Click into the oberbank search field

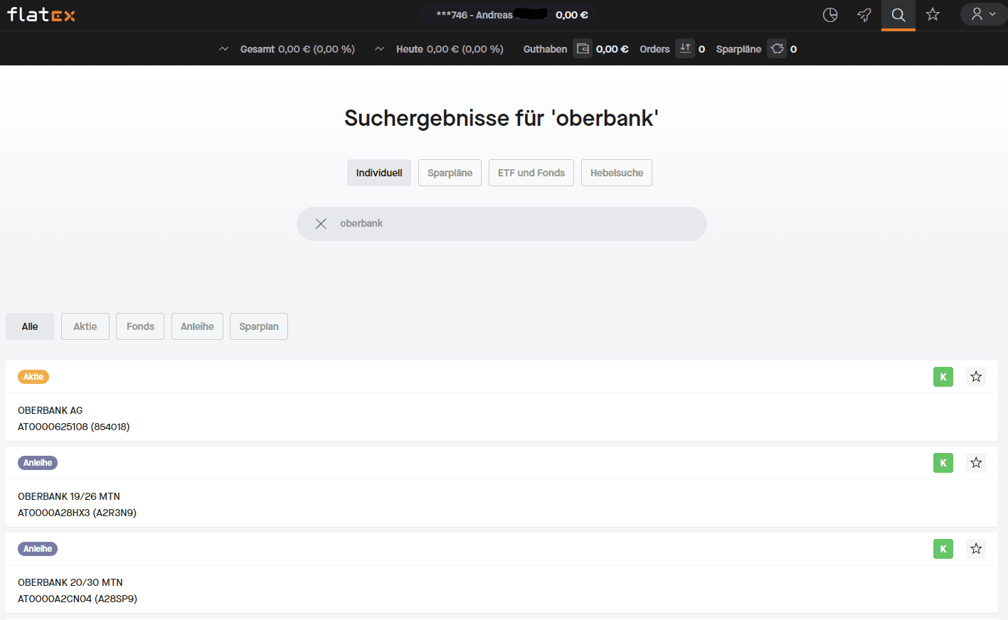[x=502, y=224]
